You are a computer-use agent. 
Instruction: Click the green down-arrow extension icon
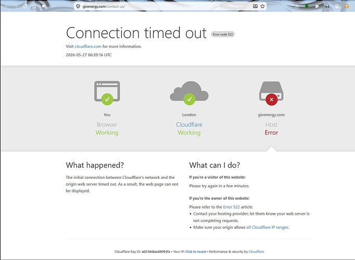pyautogui.click(x=307, y=6)
